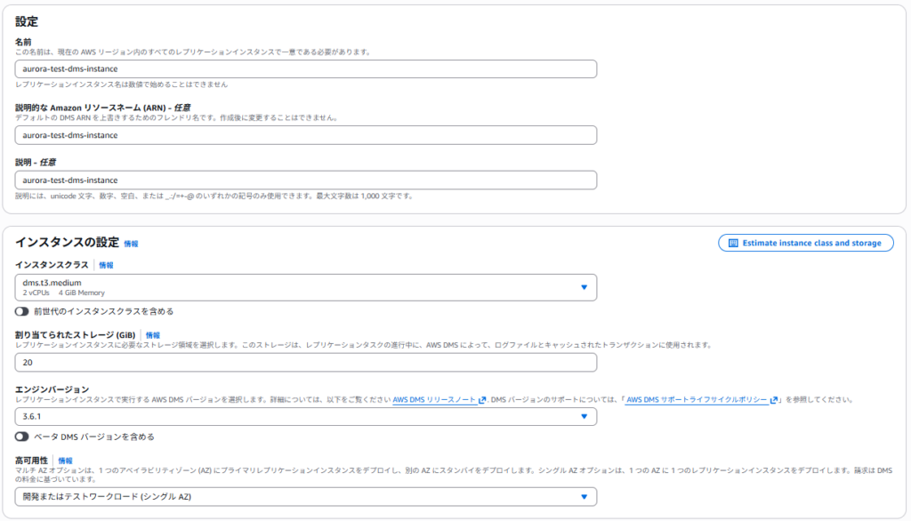Click external link icon after サポートライフサイクルポリシー
This screenshot has height=521, width=911.
tap(774, 400)
